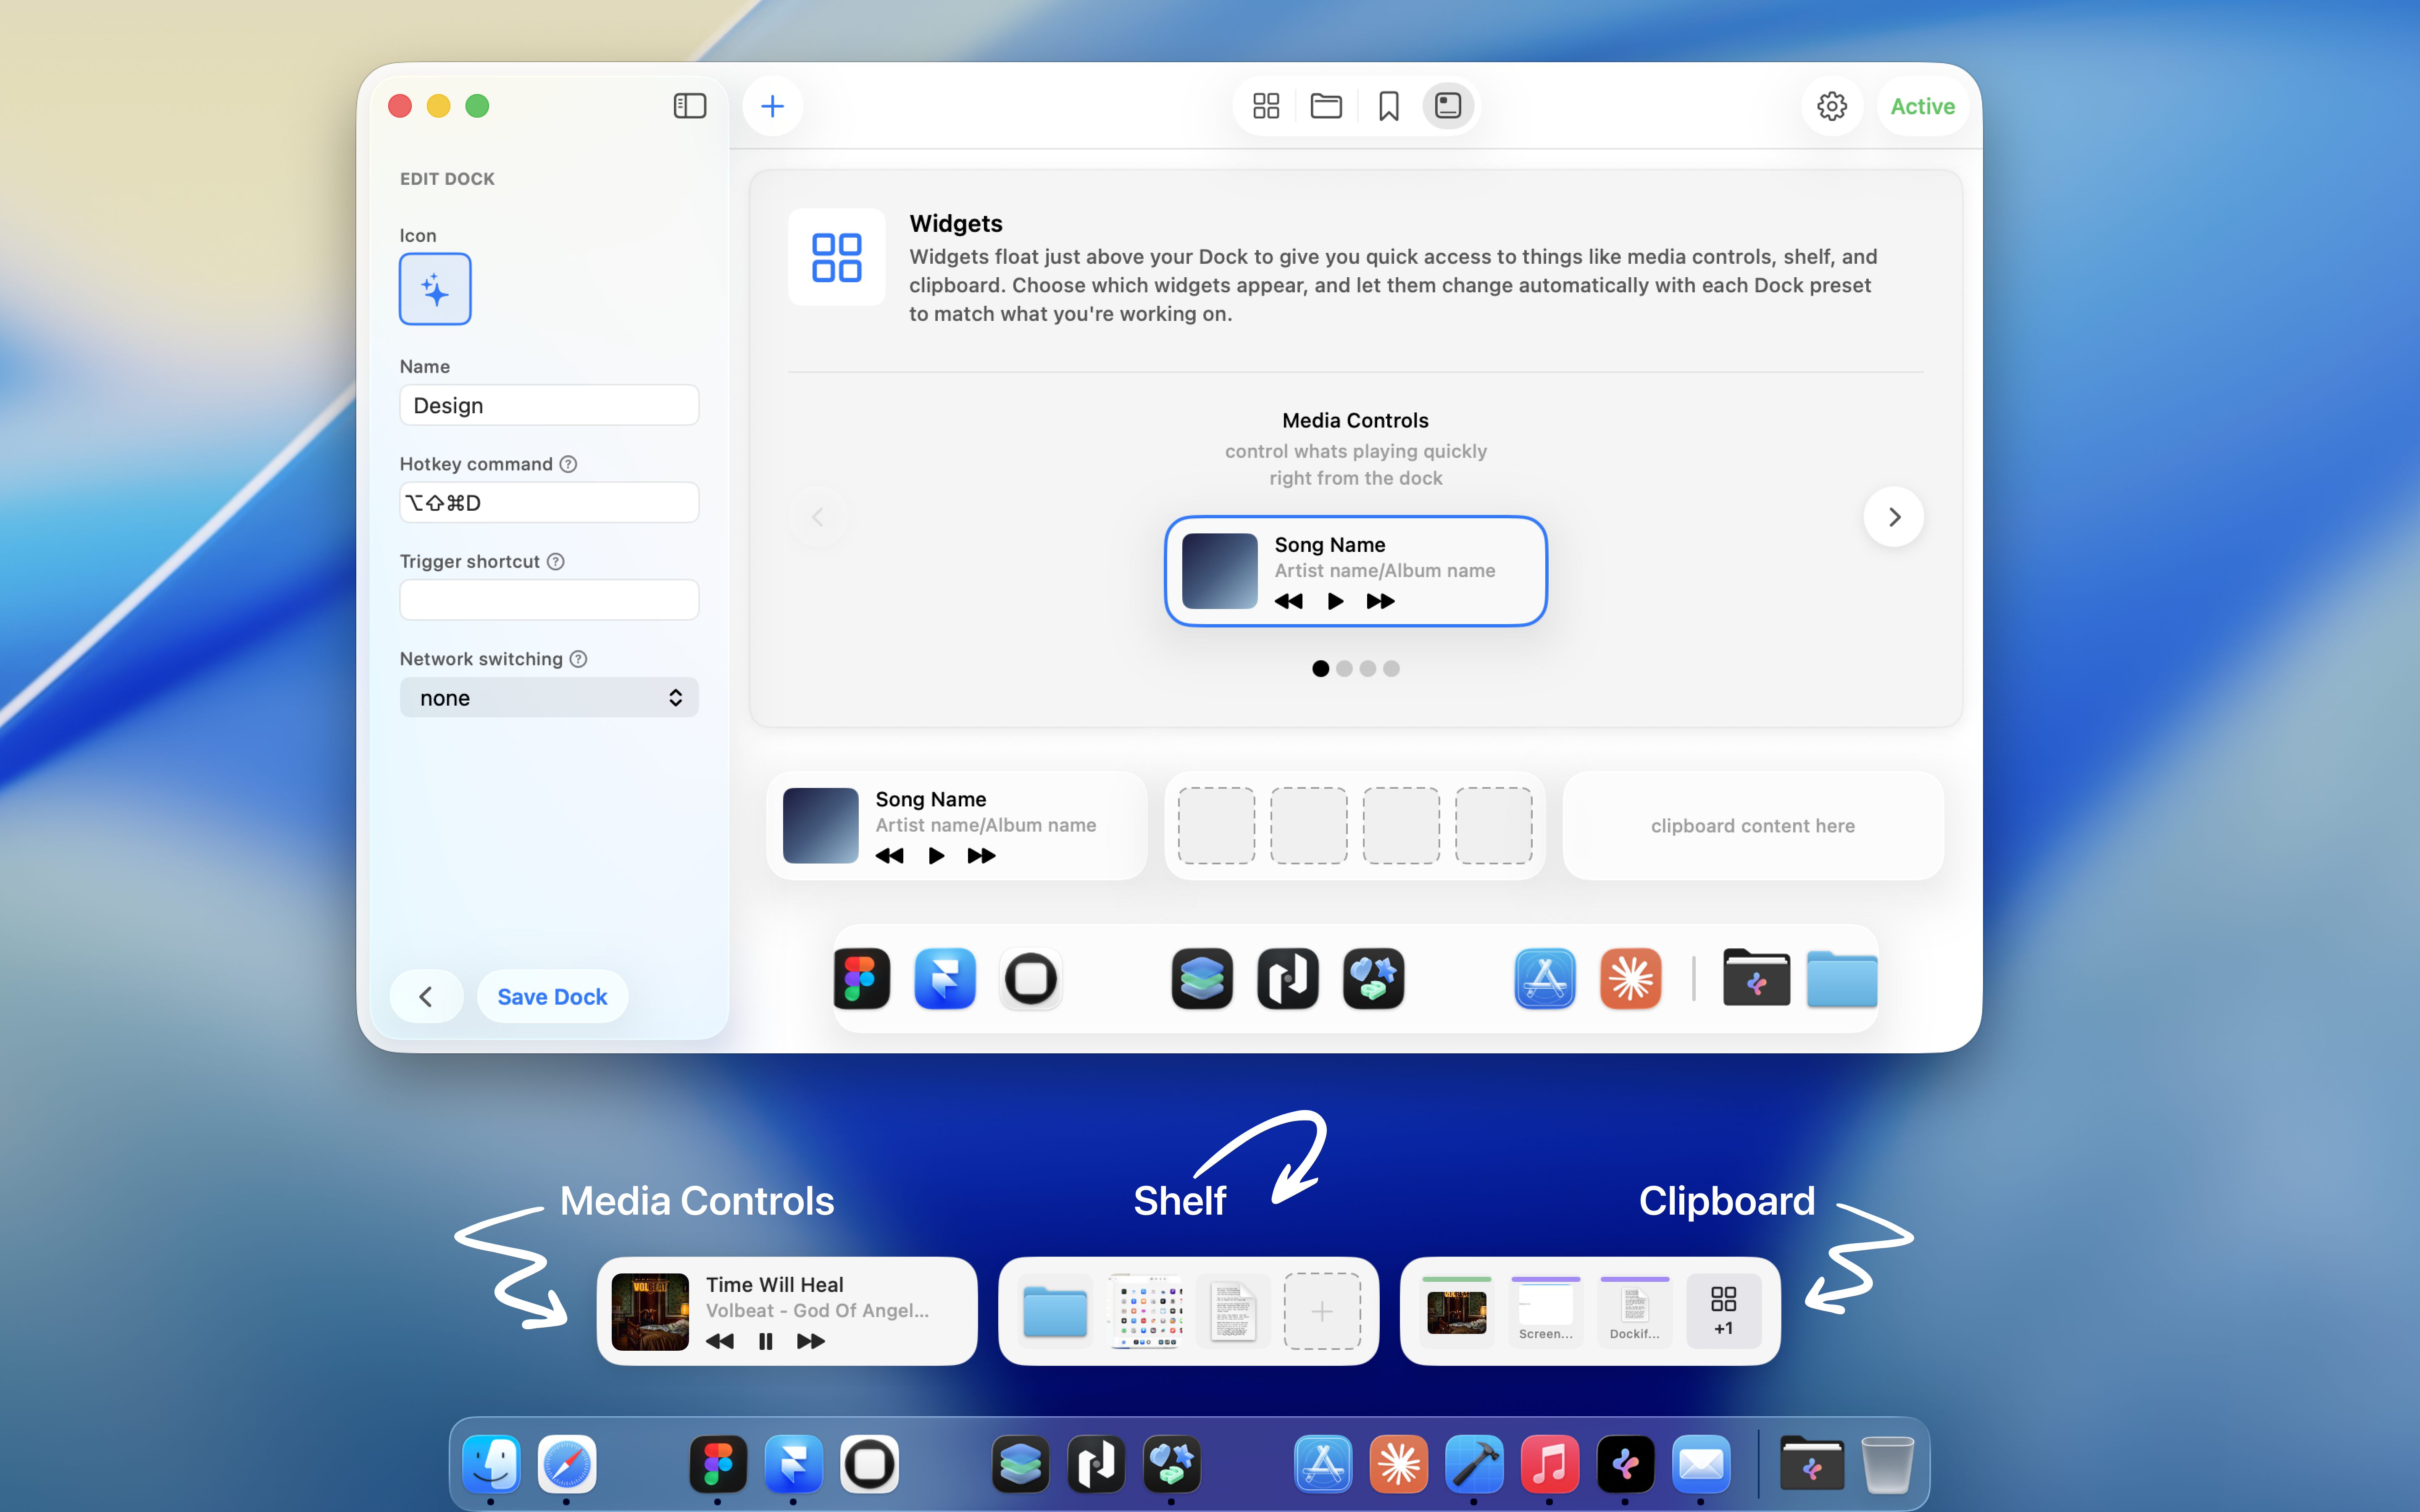Click the clipboard content here widget
The width and height of the screenshot is (2420, 1512).
1752,826
